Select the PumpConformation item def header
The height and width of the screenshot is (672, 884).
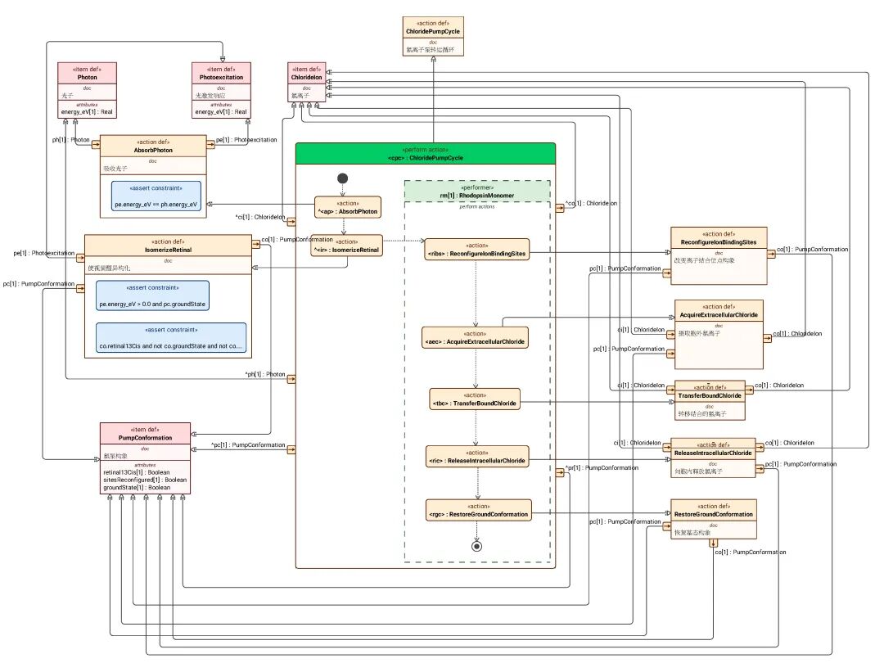click(146, 434)
